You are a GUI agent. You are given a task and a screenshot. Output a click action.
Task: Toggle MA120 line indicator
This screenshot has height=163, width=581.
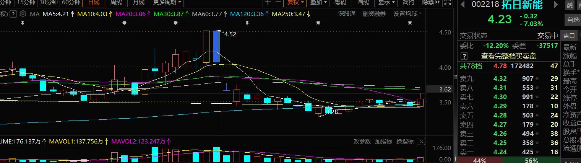[x=250, y=14]
